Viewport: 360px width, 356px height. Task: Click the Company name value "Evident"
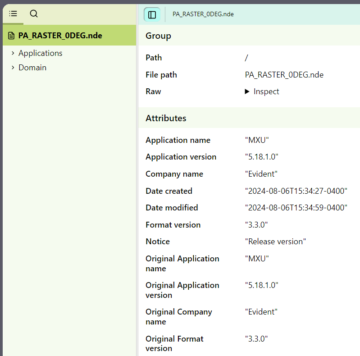point(261,174)
